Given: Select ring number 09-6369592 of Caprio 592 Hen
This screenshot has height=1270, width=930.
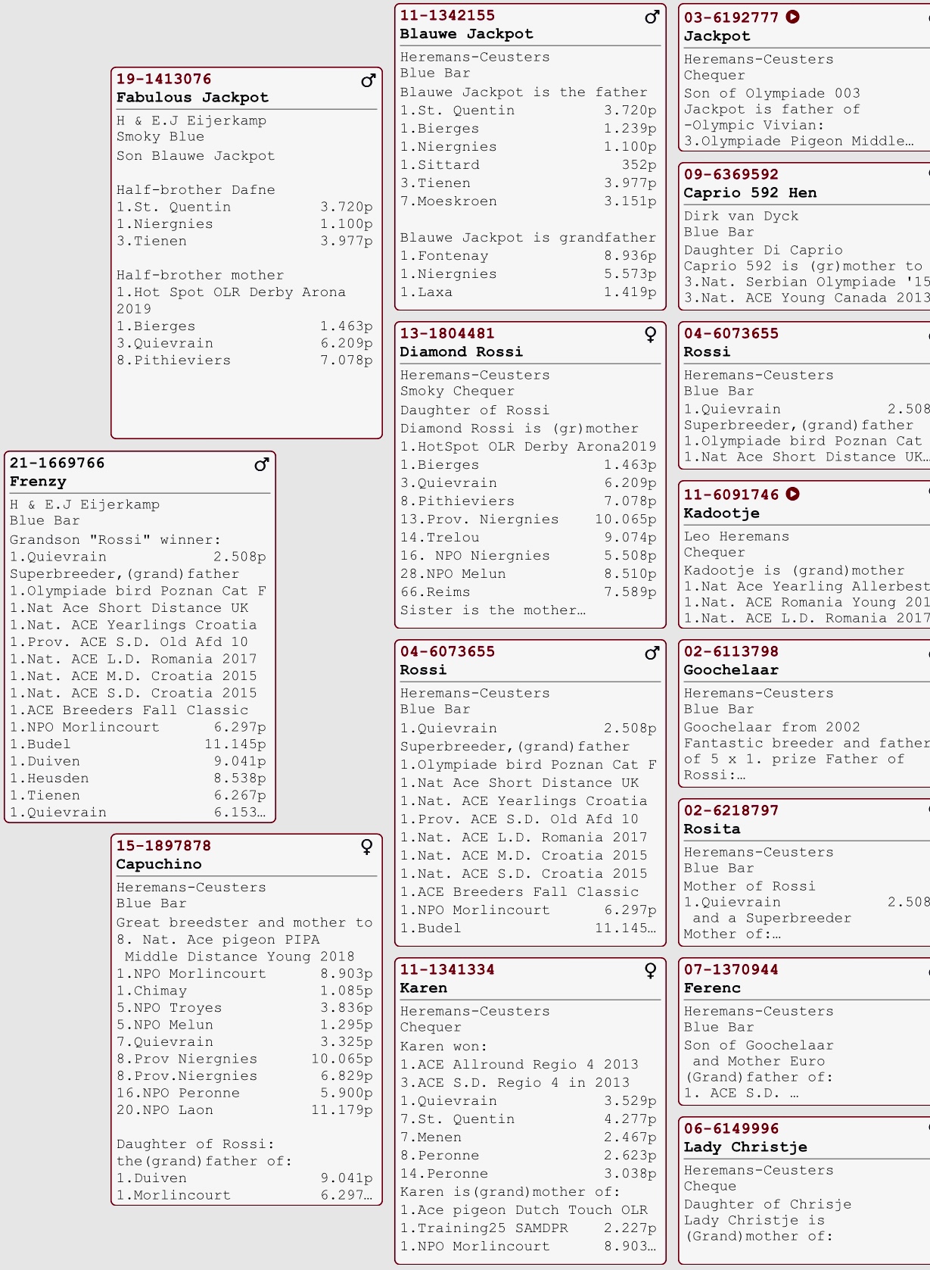Looking at the screenshot, I should (x=731, y=174).
